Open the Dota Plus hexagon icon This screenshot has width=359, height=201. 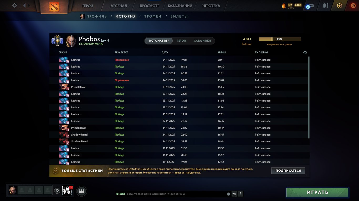click(339, 6)
